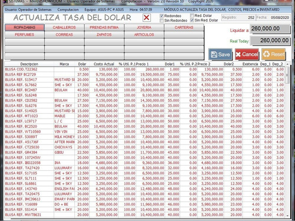Viewport: 295px width, 221px height.
Task: Select row BLUSA REF. SL6248
Action: tap(145, 95)
